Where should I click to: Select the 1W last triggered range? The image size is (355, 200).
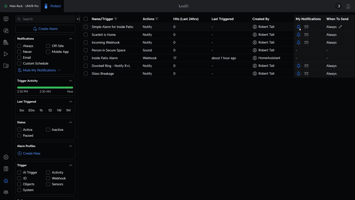point(59,110)
